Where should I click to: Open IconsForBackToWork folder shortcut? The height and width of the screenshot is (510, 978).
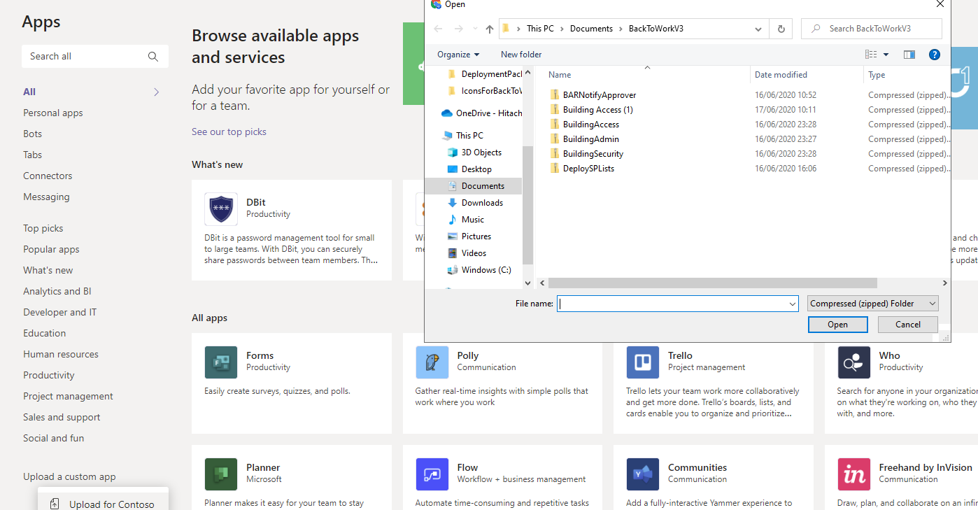484,91
